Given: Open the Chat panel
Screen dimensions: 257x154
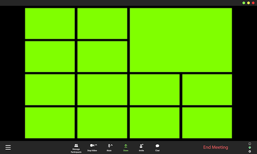Looking at the screenshot, I should 157,147.
